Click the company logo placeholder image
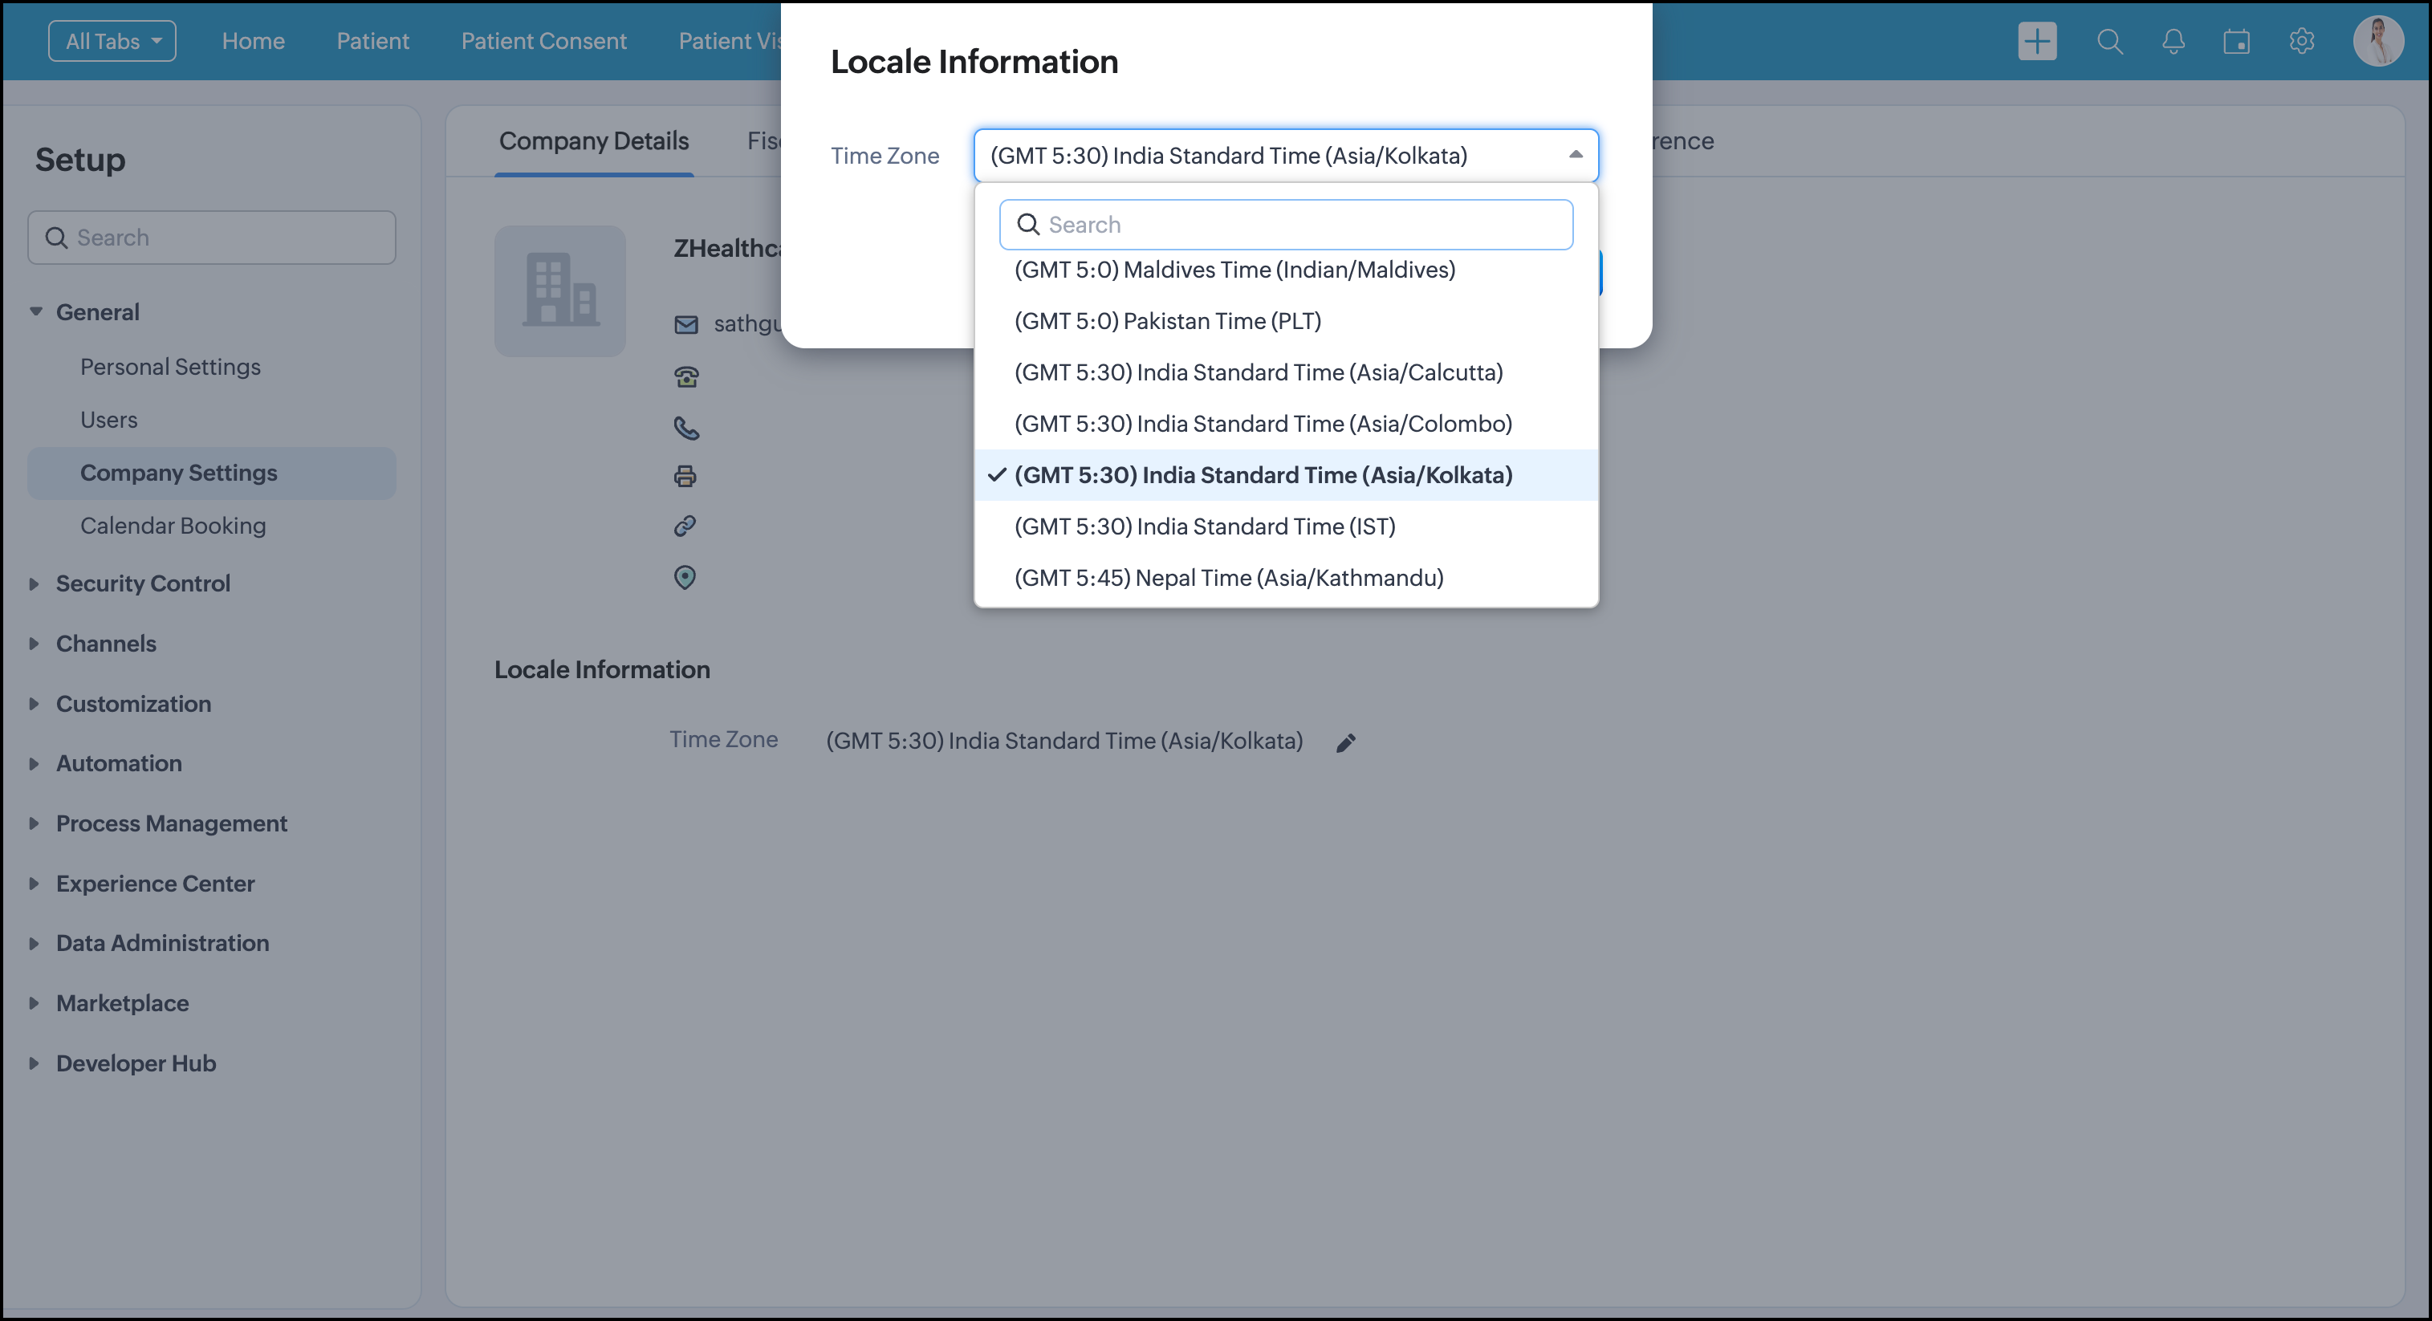The height and width of the screenshot is (1321, 2432). (x=560, y=290)
